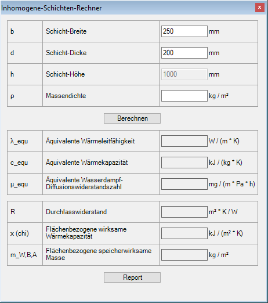Click the disabled Schicht-Höhe field

[184, 74]
